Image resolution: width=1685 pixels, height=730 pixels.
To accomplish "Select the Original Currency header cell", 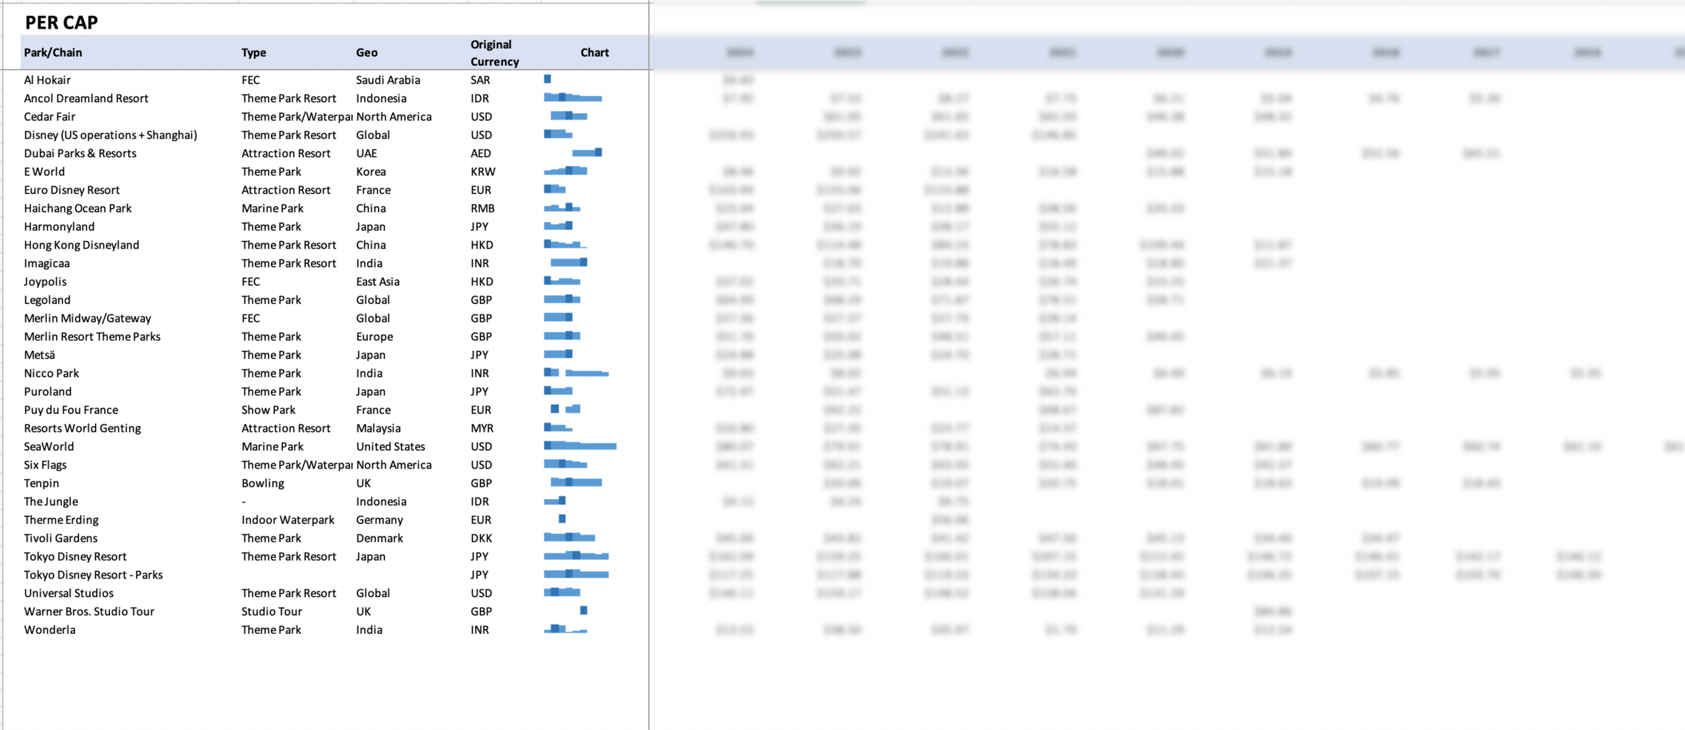I will click(x=494, y=53).
